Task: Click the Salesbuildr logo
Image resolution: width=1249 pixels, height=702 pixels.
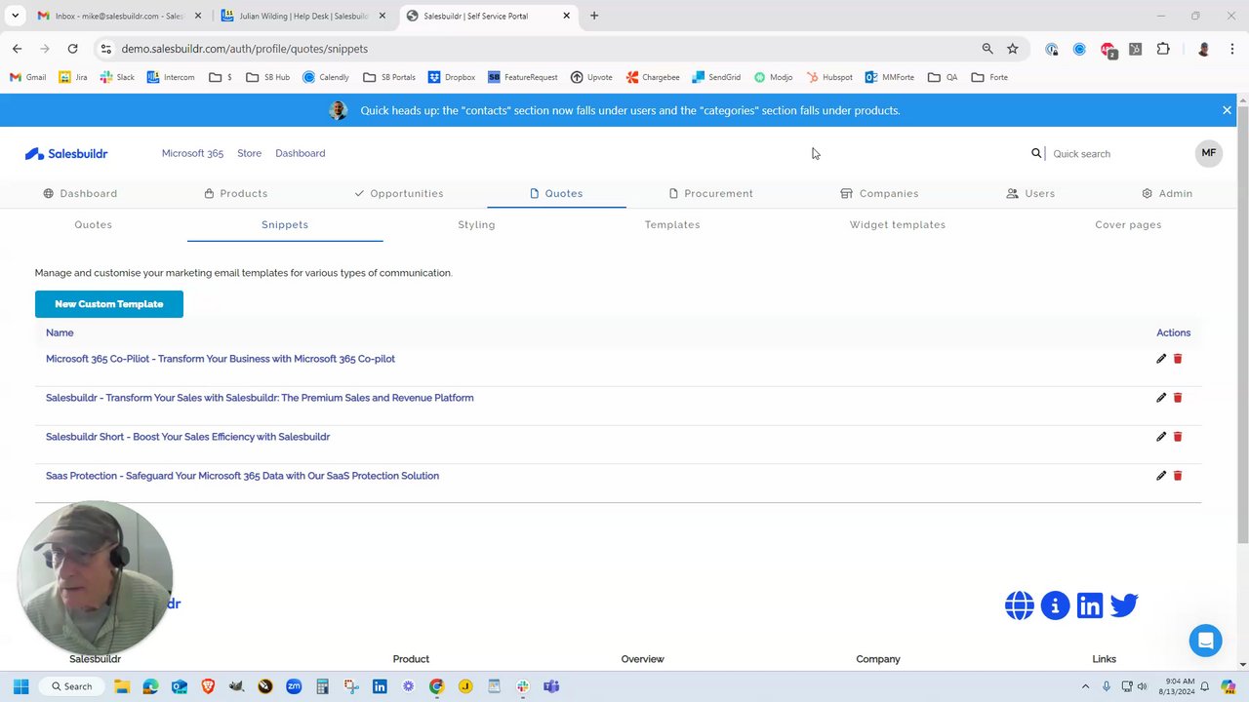Action: pyautogui.click(x=66, y=154)
